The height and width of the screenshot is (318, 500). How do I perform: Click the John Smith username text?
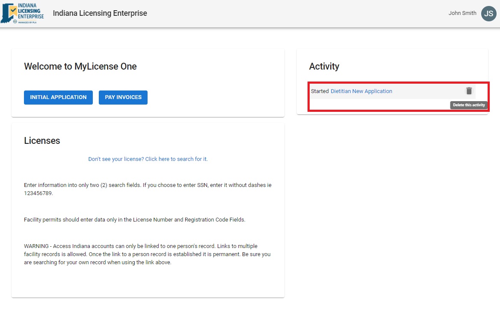point(462,13)
